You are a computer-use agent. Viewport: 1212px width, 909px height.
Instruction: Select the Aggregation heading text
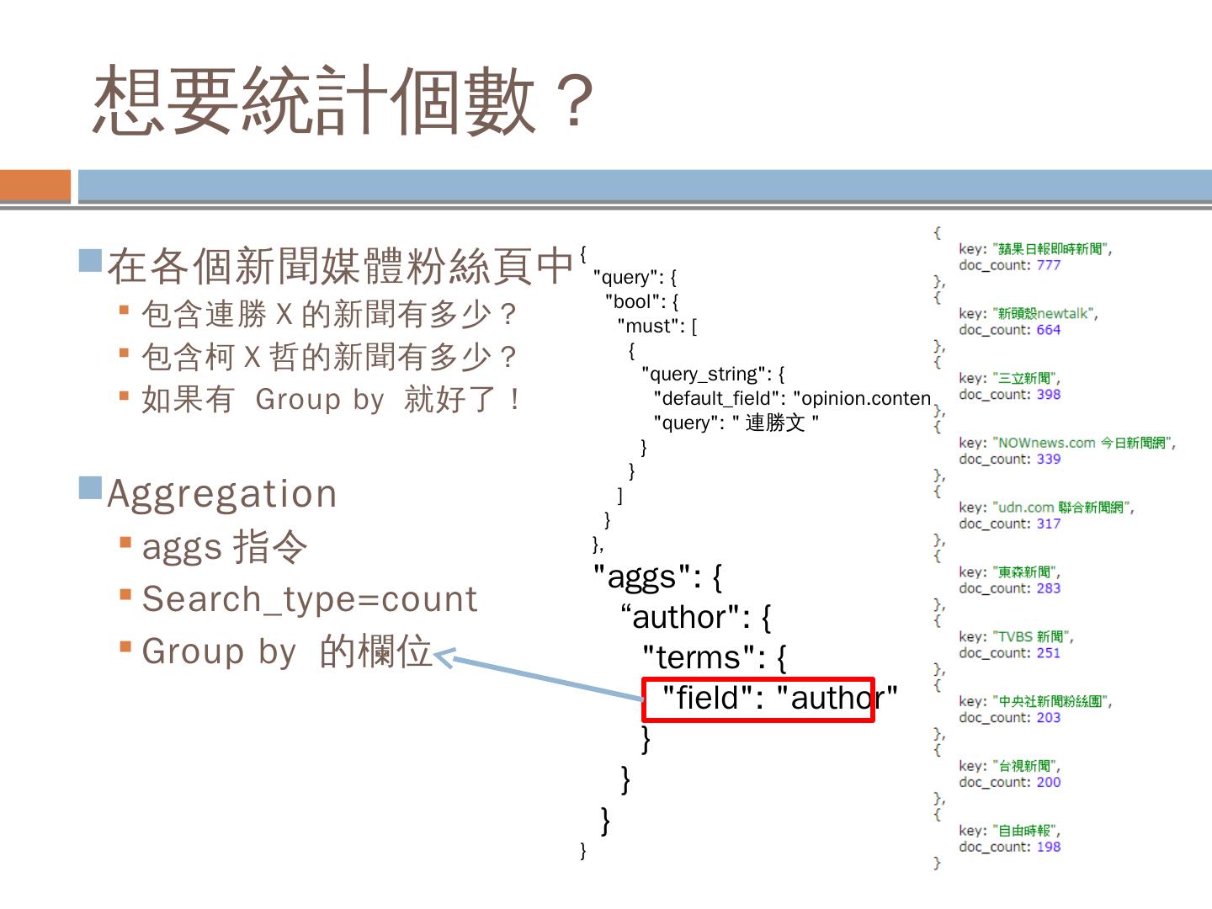222,493
